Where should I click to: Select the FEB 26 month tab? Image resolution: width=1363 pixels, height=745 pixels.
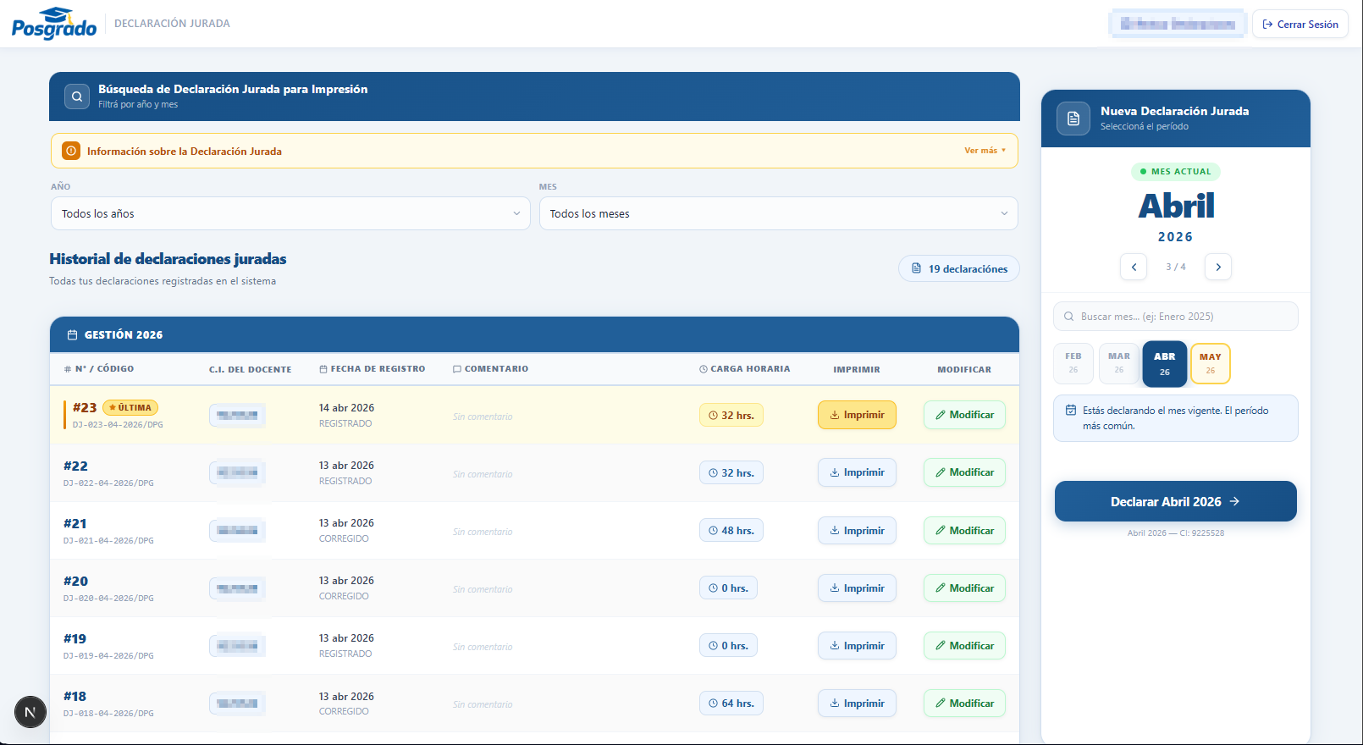click(1073, 363)
